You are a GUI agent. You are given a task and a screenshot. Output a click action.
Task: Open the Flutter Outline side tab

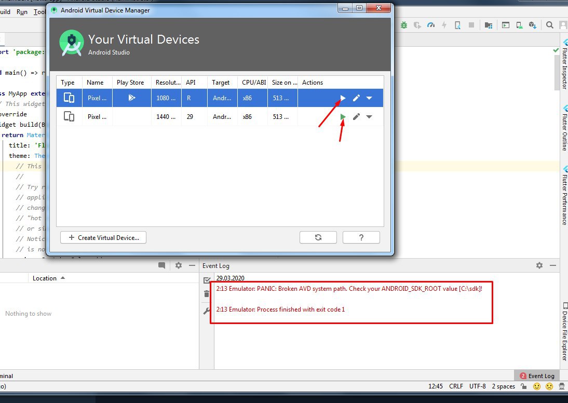pos(564,128)
